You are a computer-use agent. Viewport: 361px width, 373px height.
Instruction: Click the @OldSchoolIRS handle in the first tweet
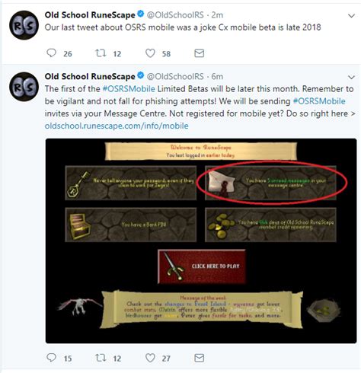[175, 15]
